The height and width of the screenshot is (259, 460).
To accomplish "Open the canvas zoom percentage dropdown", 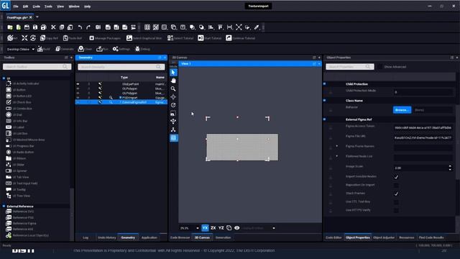I will [197, 228].
